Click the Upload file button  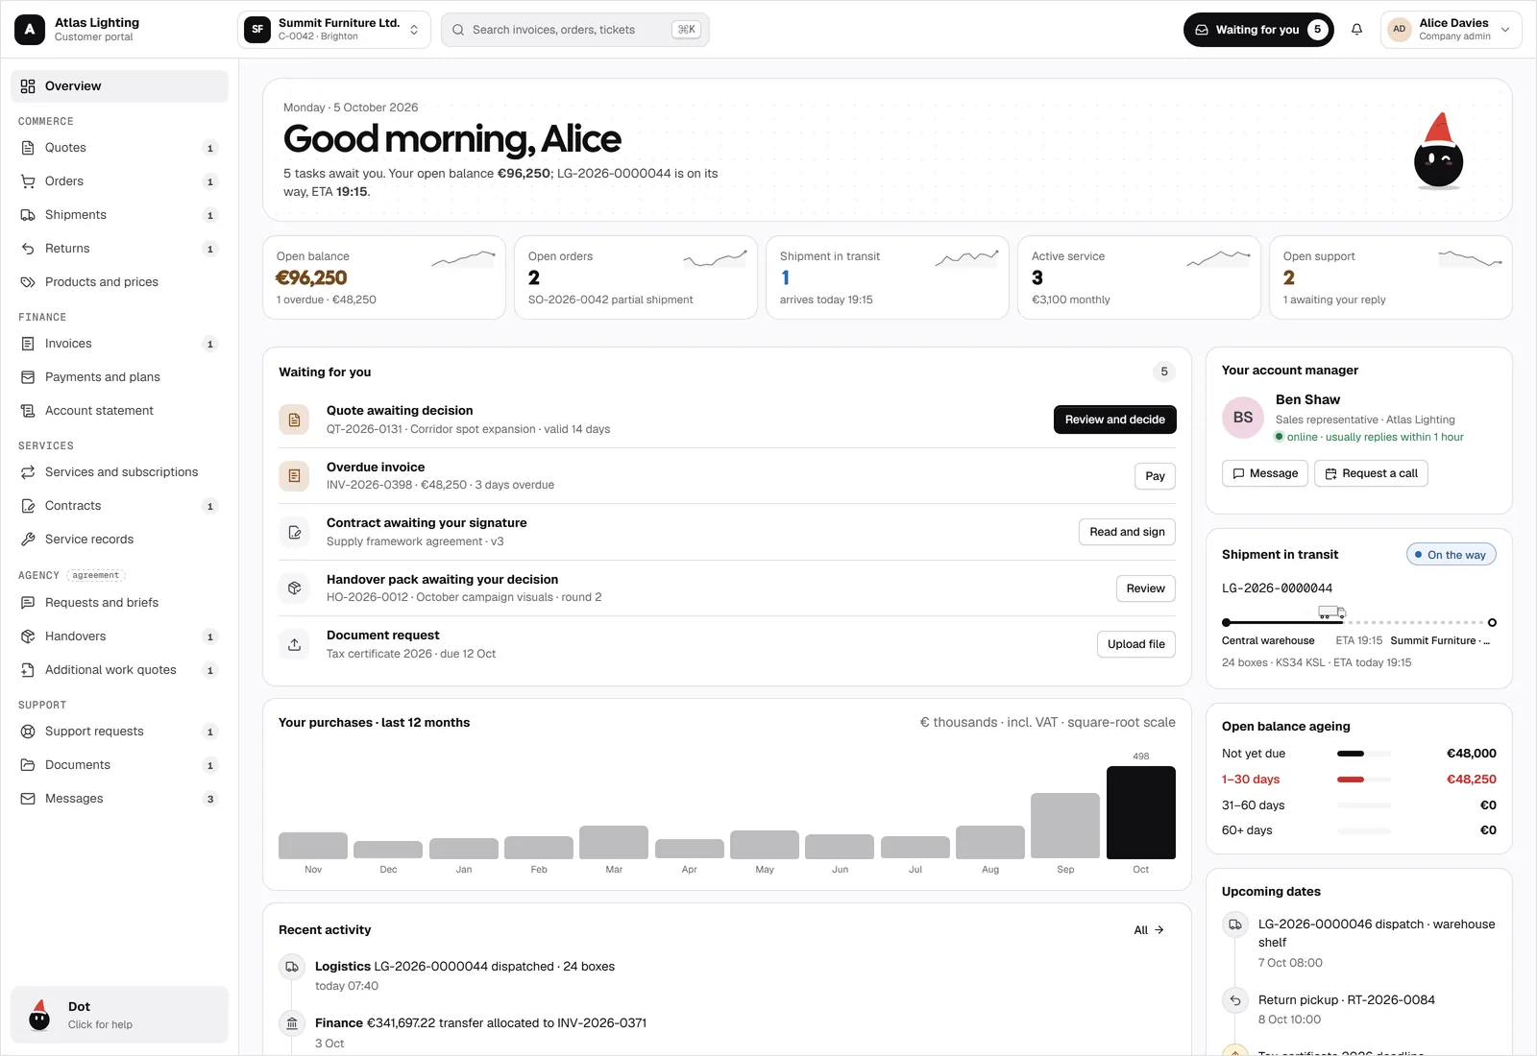pyautogui.click(x=1135, y=644)
